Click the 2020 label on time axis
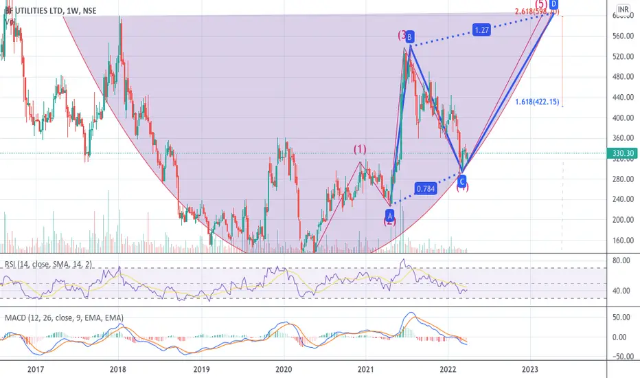Viewport: 640px width, 378px height. tap(284, 370)
